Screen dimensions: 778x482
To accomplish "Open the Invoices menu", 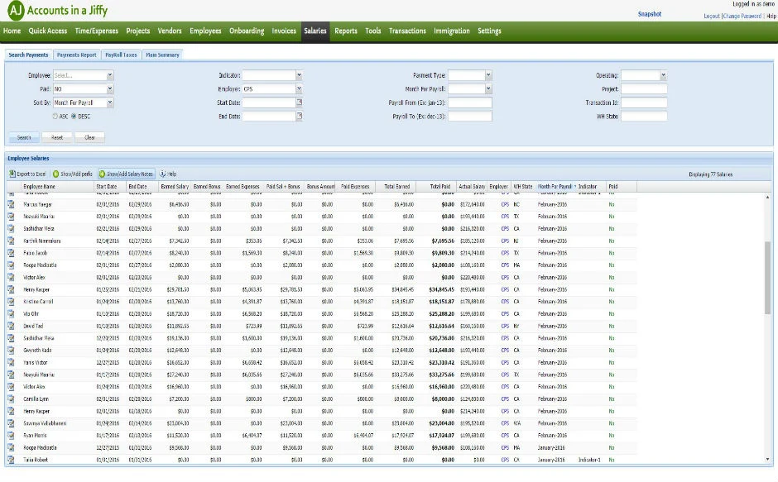I will [x=284, y=31].
